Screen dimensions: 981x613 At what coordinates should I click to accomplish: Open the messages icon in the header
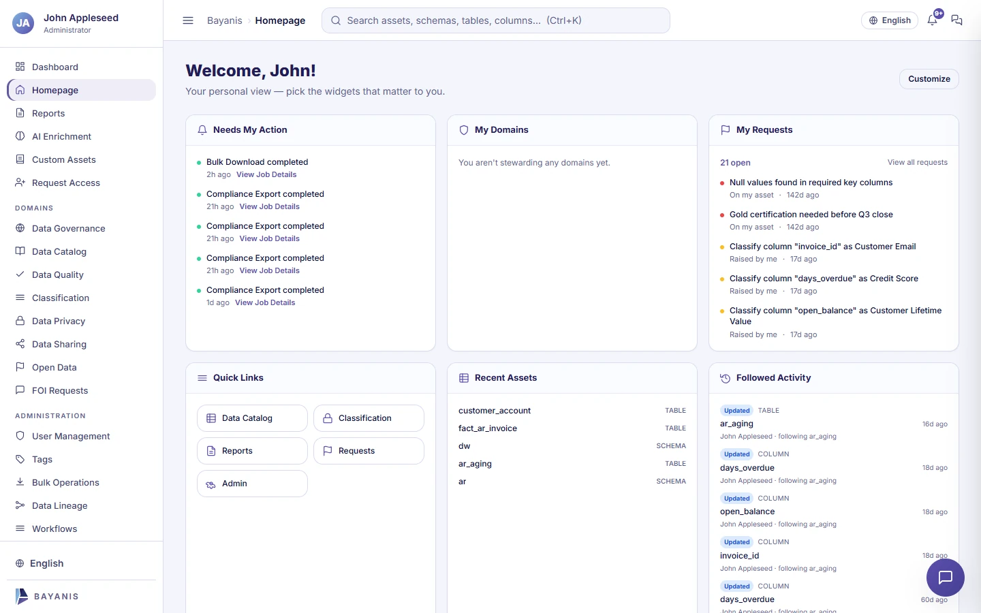(956, 20)
